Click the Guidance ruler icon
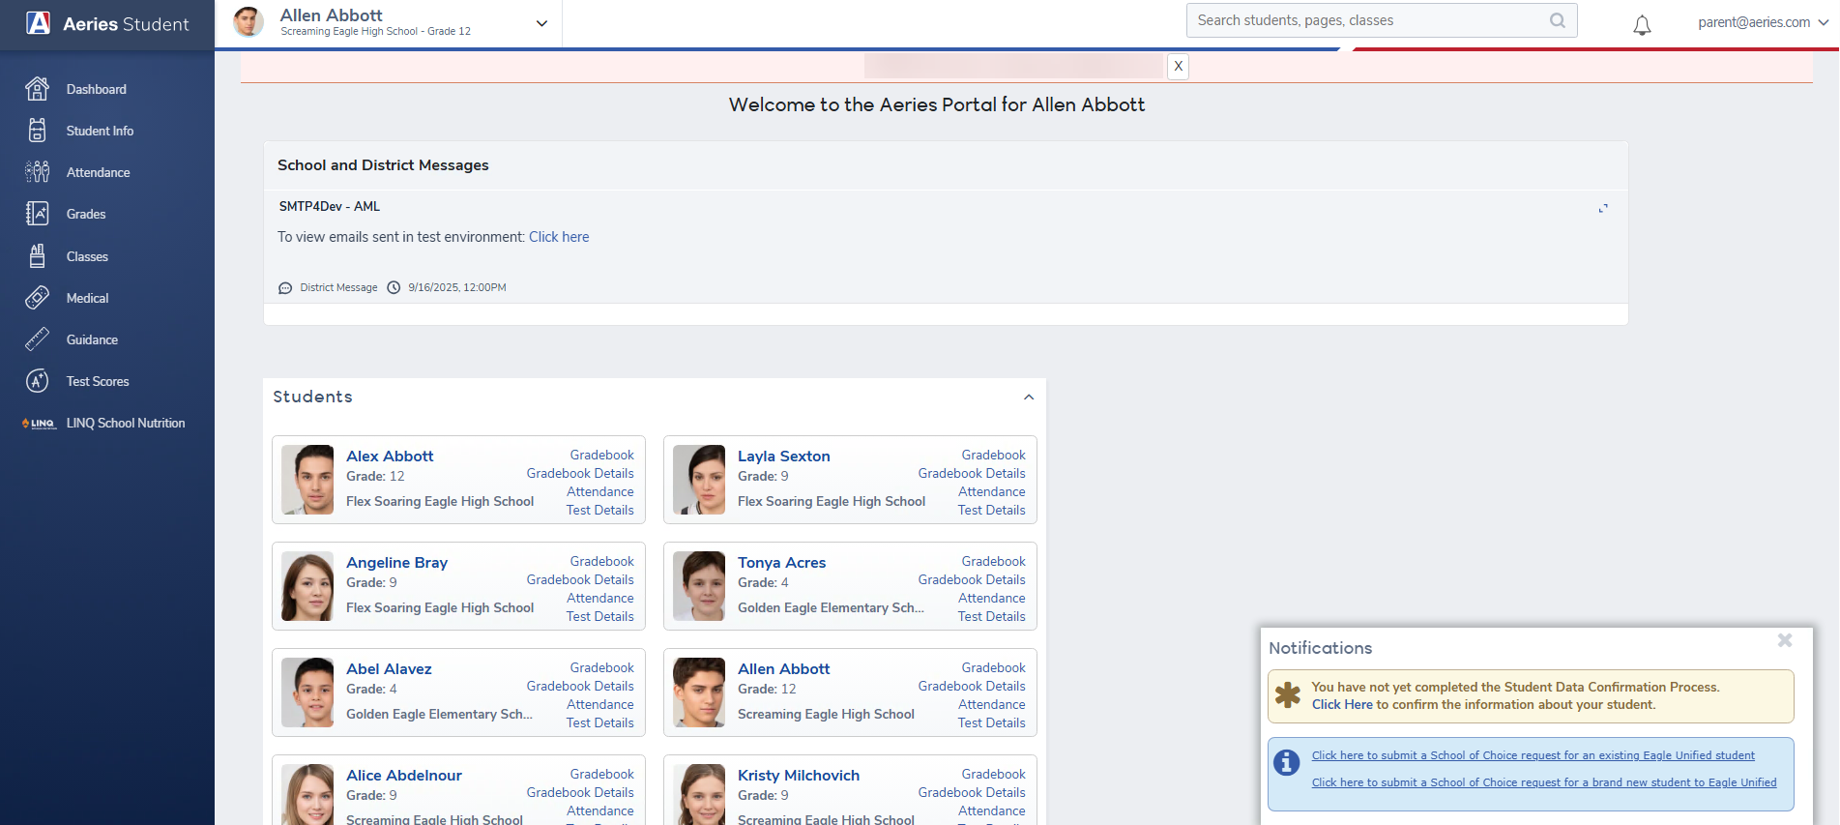 [x=37, y=339]
